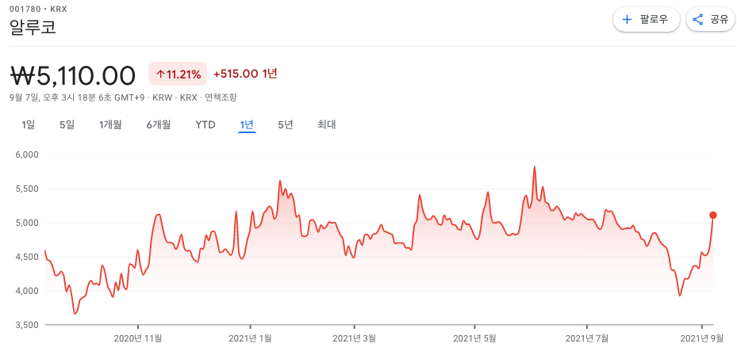Screen dimensions: 737x351
Task: Click the 5,000 y-axis label
Action: (x=28, y=223)
